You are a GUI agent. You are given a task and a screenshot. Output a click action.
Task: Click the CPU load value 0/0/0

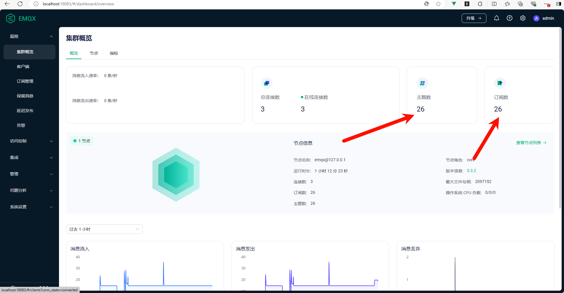[490, 192]
